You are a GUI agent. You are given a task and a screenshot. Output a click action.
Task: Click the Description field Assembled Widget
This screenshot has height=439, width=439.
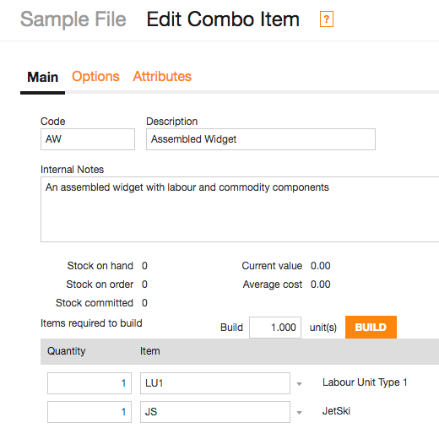[x=261, y=139]
